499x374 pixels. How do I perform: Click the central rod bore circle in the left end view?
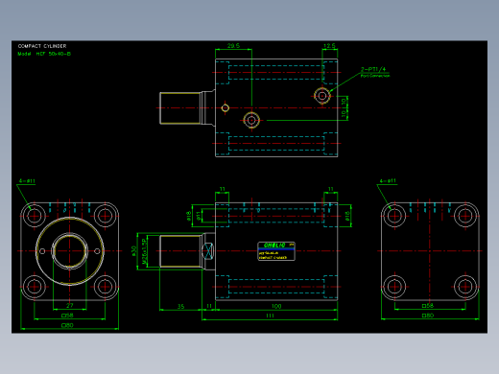(x=70, y=251)
